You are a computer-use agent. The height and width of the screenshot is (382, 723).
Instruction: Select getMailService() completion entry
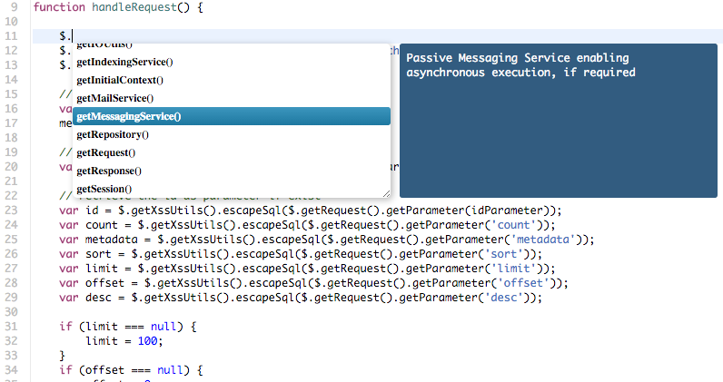(232, 98)
